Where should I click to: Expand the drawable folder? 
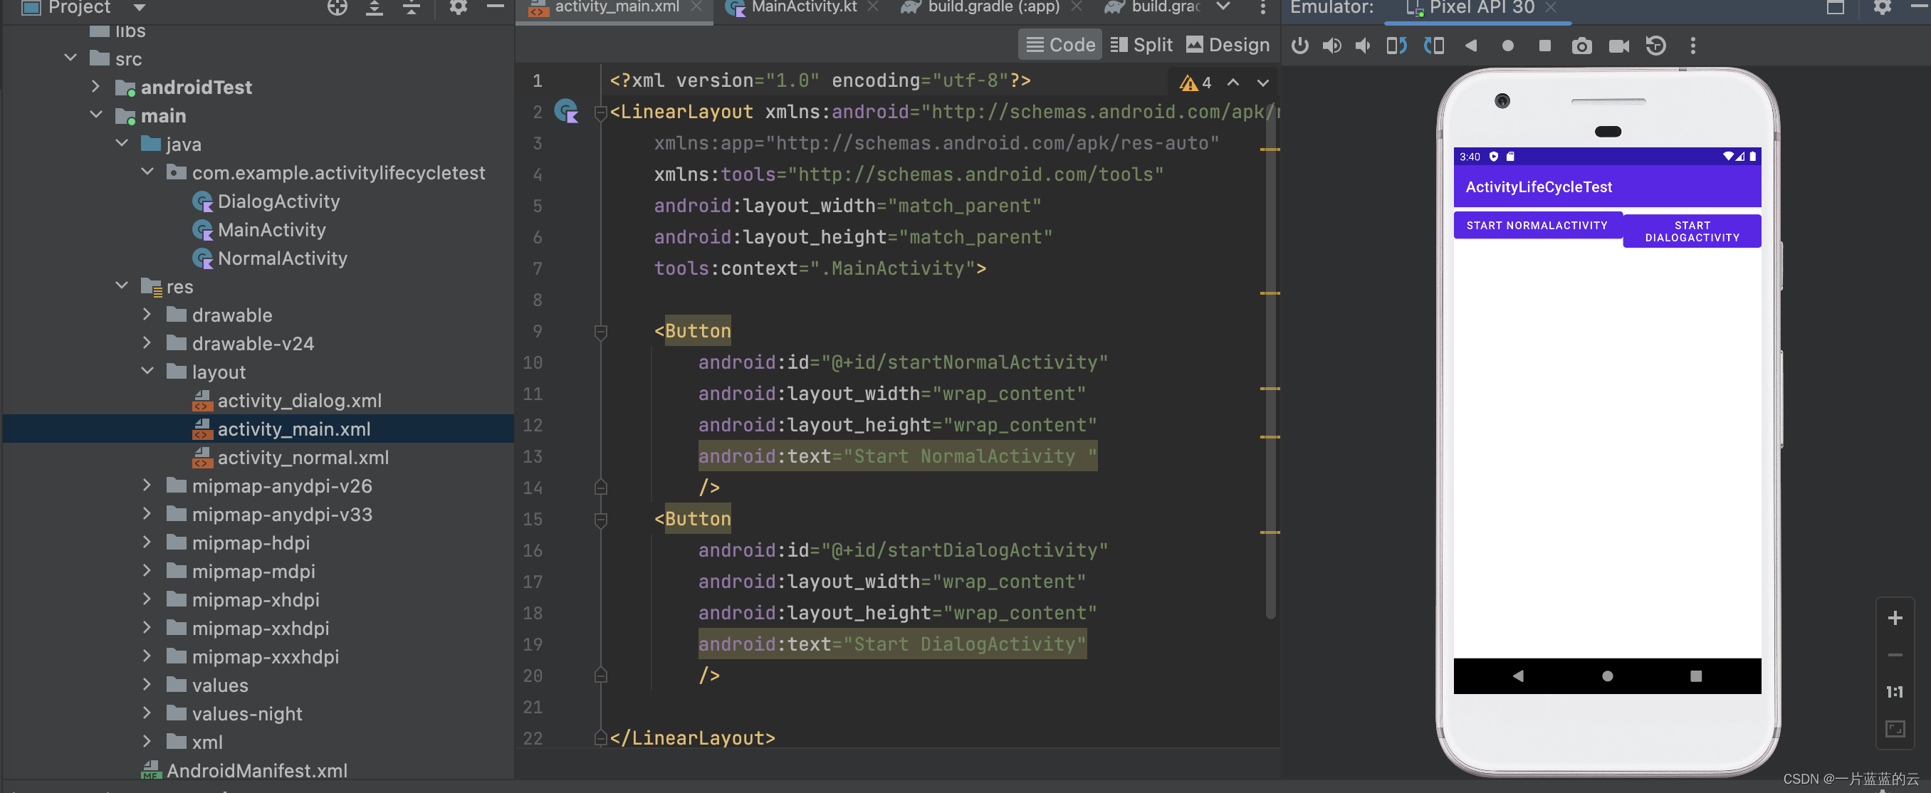[147, 314]
